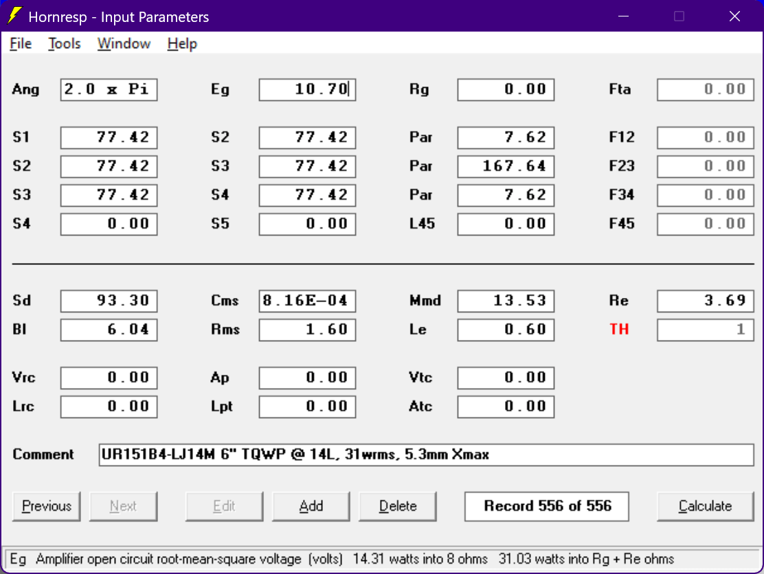The image size is (764, 574).
Task: Click the Sd input field
Action: 109,301
